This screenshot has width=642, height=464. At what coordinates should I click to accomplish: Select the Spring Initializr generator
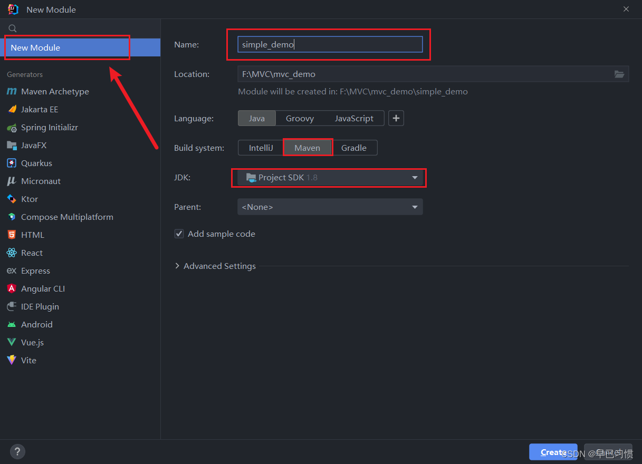tap(80, 127)
